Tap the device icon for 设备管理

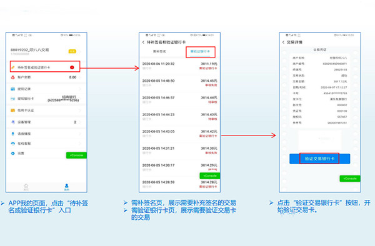coord(13,122)
